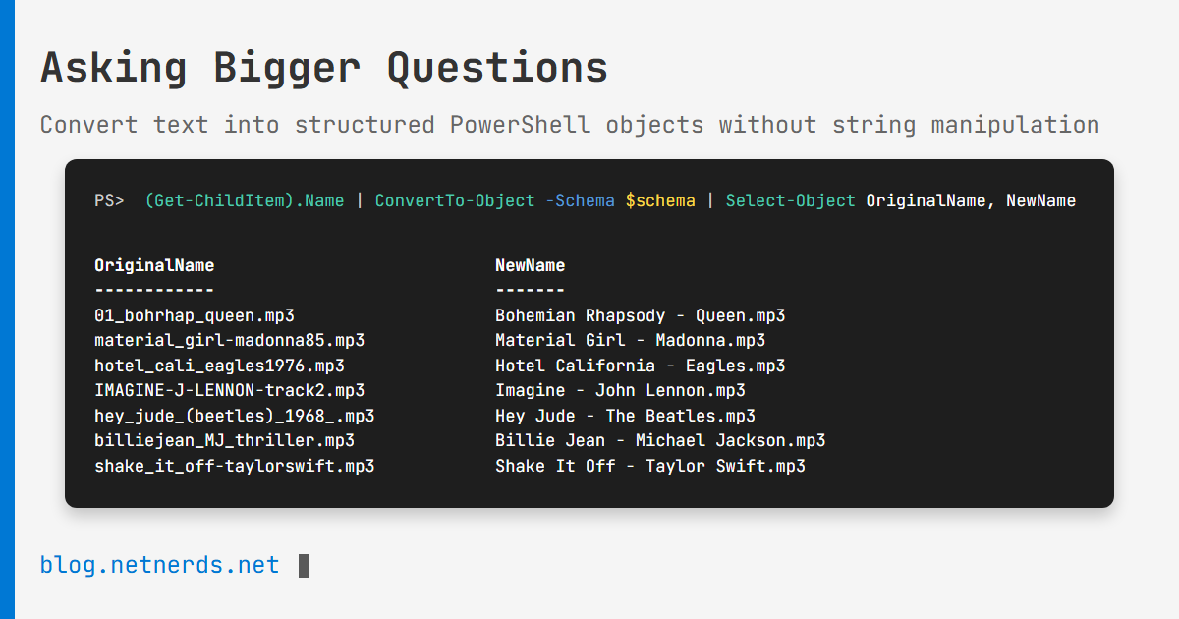Click IMAGINE-J-LENNON-track2.mp3 file name

point(230,390)
